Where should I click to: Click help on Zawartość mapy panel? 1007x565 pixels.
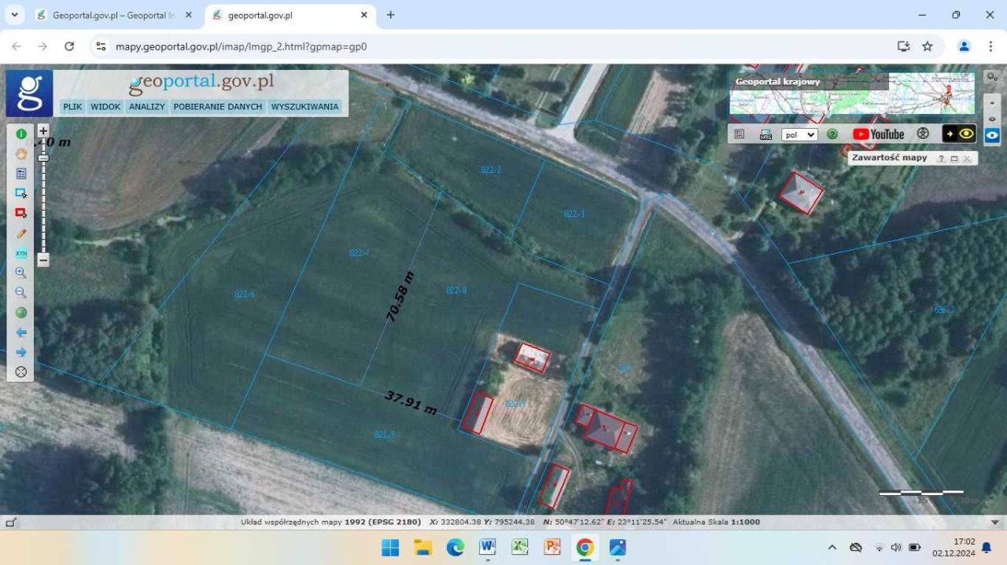[941, 159]
